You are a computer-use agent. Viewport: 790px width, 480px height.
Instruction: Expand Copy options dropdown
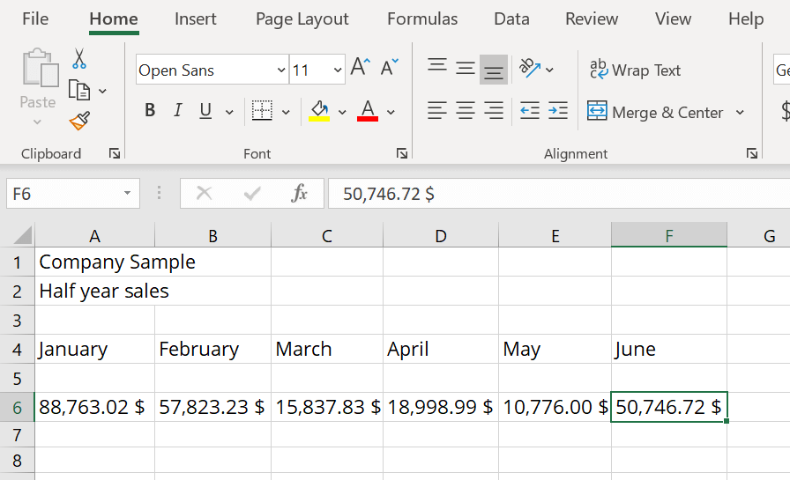(x=102, y=91)
